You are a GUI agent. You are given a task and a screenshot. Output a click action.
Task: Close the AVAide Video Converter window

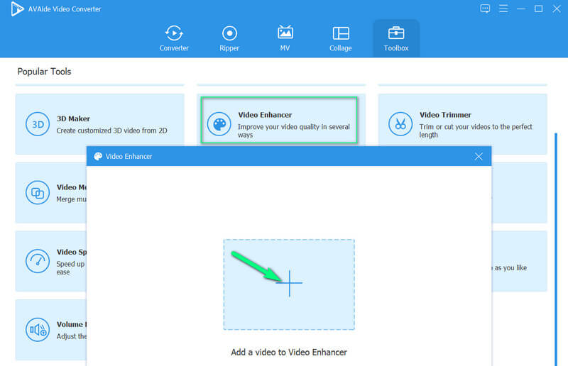557,9
